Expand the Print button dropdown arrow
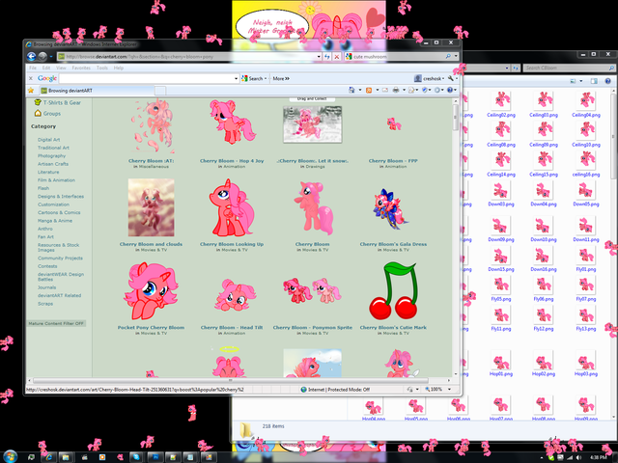The width and height of the screenshot is (618, 463). click(x=404, y=90)
